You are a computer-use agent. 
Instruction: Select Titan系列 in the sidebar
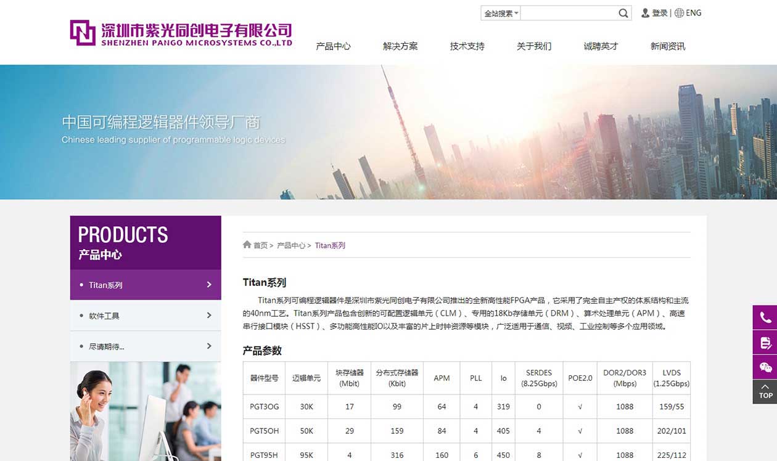[146, 285]
